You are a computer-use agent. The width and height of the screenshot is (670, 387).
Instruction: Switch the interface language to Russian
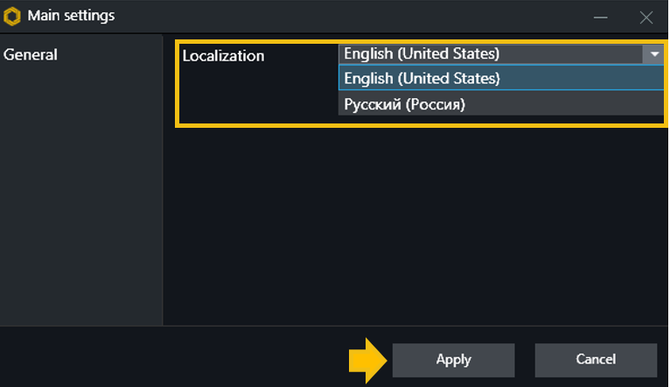pos(501,104)
